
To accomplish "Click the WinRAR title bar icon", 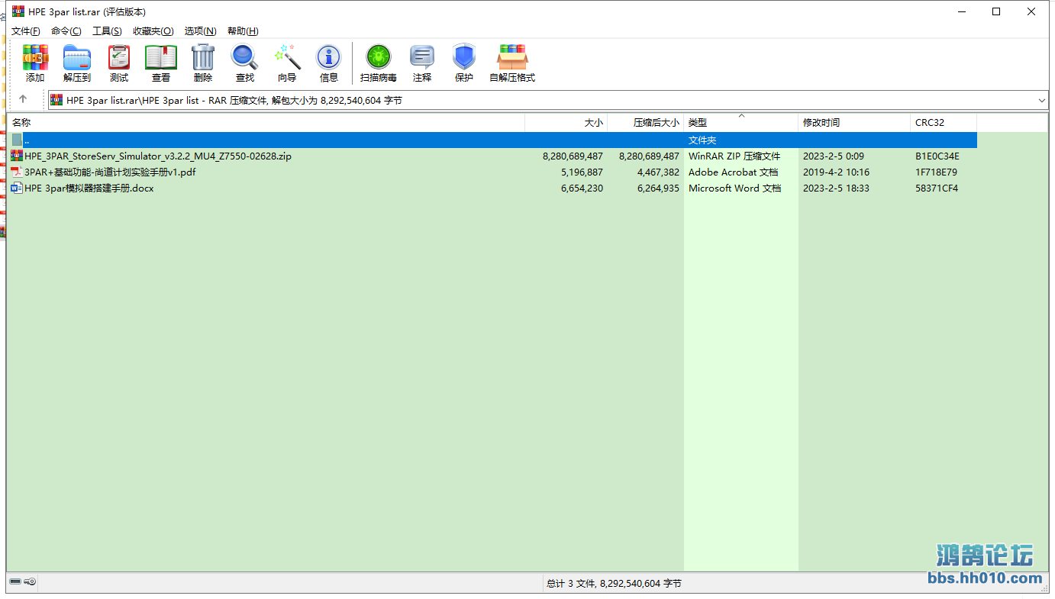I will [18, 11].
